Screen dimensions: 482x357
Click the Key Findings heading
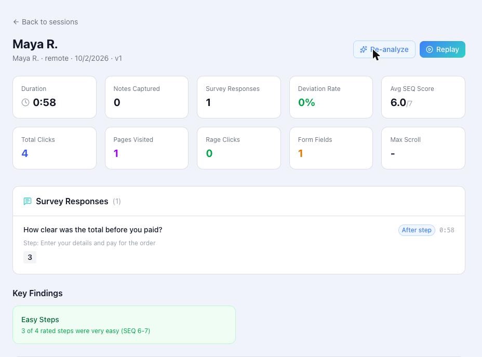click(37, 294)
